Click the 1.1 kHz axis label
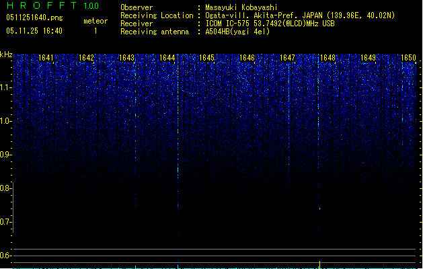Image resolution: width=423 pixels, height=269 pixels. (5, 87)
